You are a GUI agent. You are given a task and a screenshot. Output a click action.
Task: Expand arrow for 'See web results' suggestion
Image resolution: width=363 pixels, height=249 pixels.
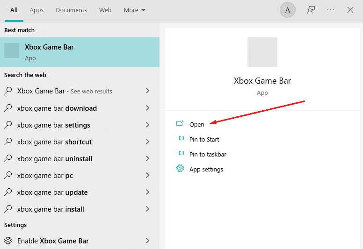pyautogui.click(x=147, y=91)
